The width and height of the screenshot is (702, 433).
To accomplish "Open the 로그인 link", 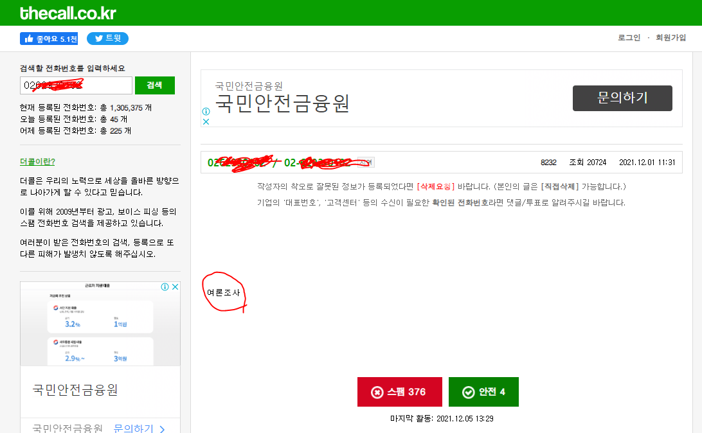I will (629, 37).
